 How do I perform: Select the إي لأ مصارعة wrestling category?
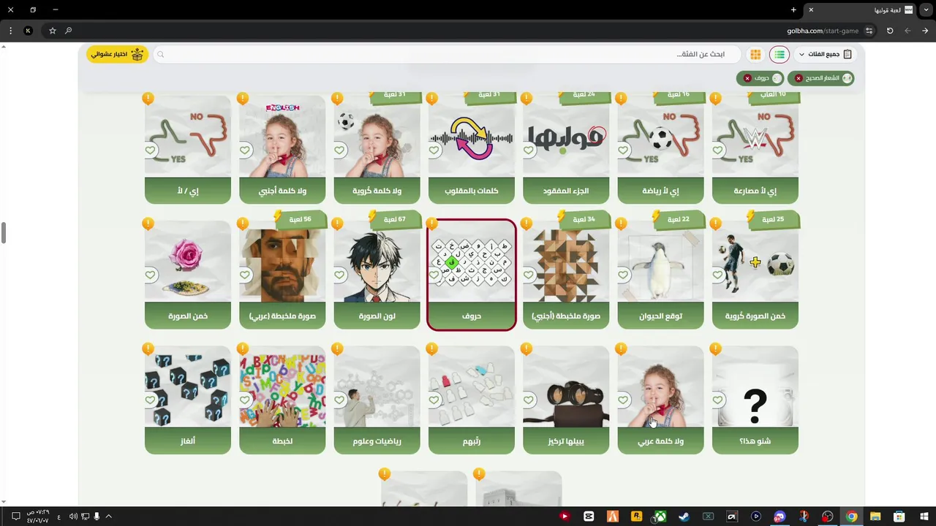pos(755,148)
